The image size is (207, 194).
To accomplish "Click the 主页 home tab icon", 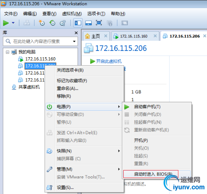I will click(88, 36).
